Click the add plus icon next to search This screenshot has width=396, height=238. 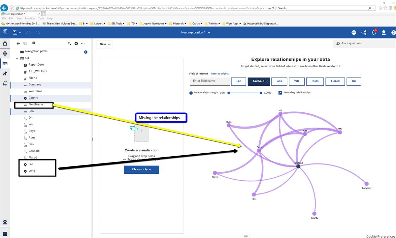76,44
